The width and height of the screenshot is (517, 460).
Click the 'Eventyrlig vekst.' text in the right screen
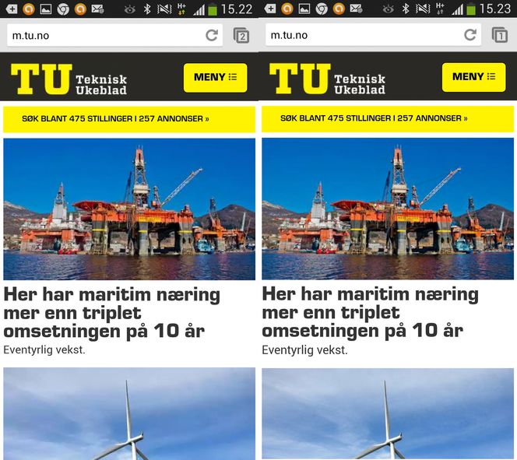(305, 350)
